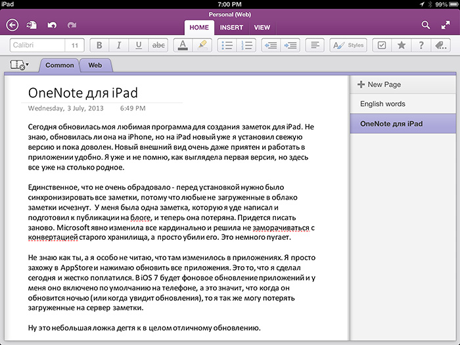
Task: Add the Question mark tag
Action: point(421,45)
